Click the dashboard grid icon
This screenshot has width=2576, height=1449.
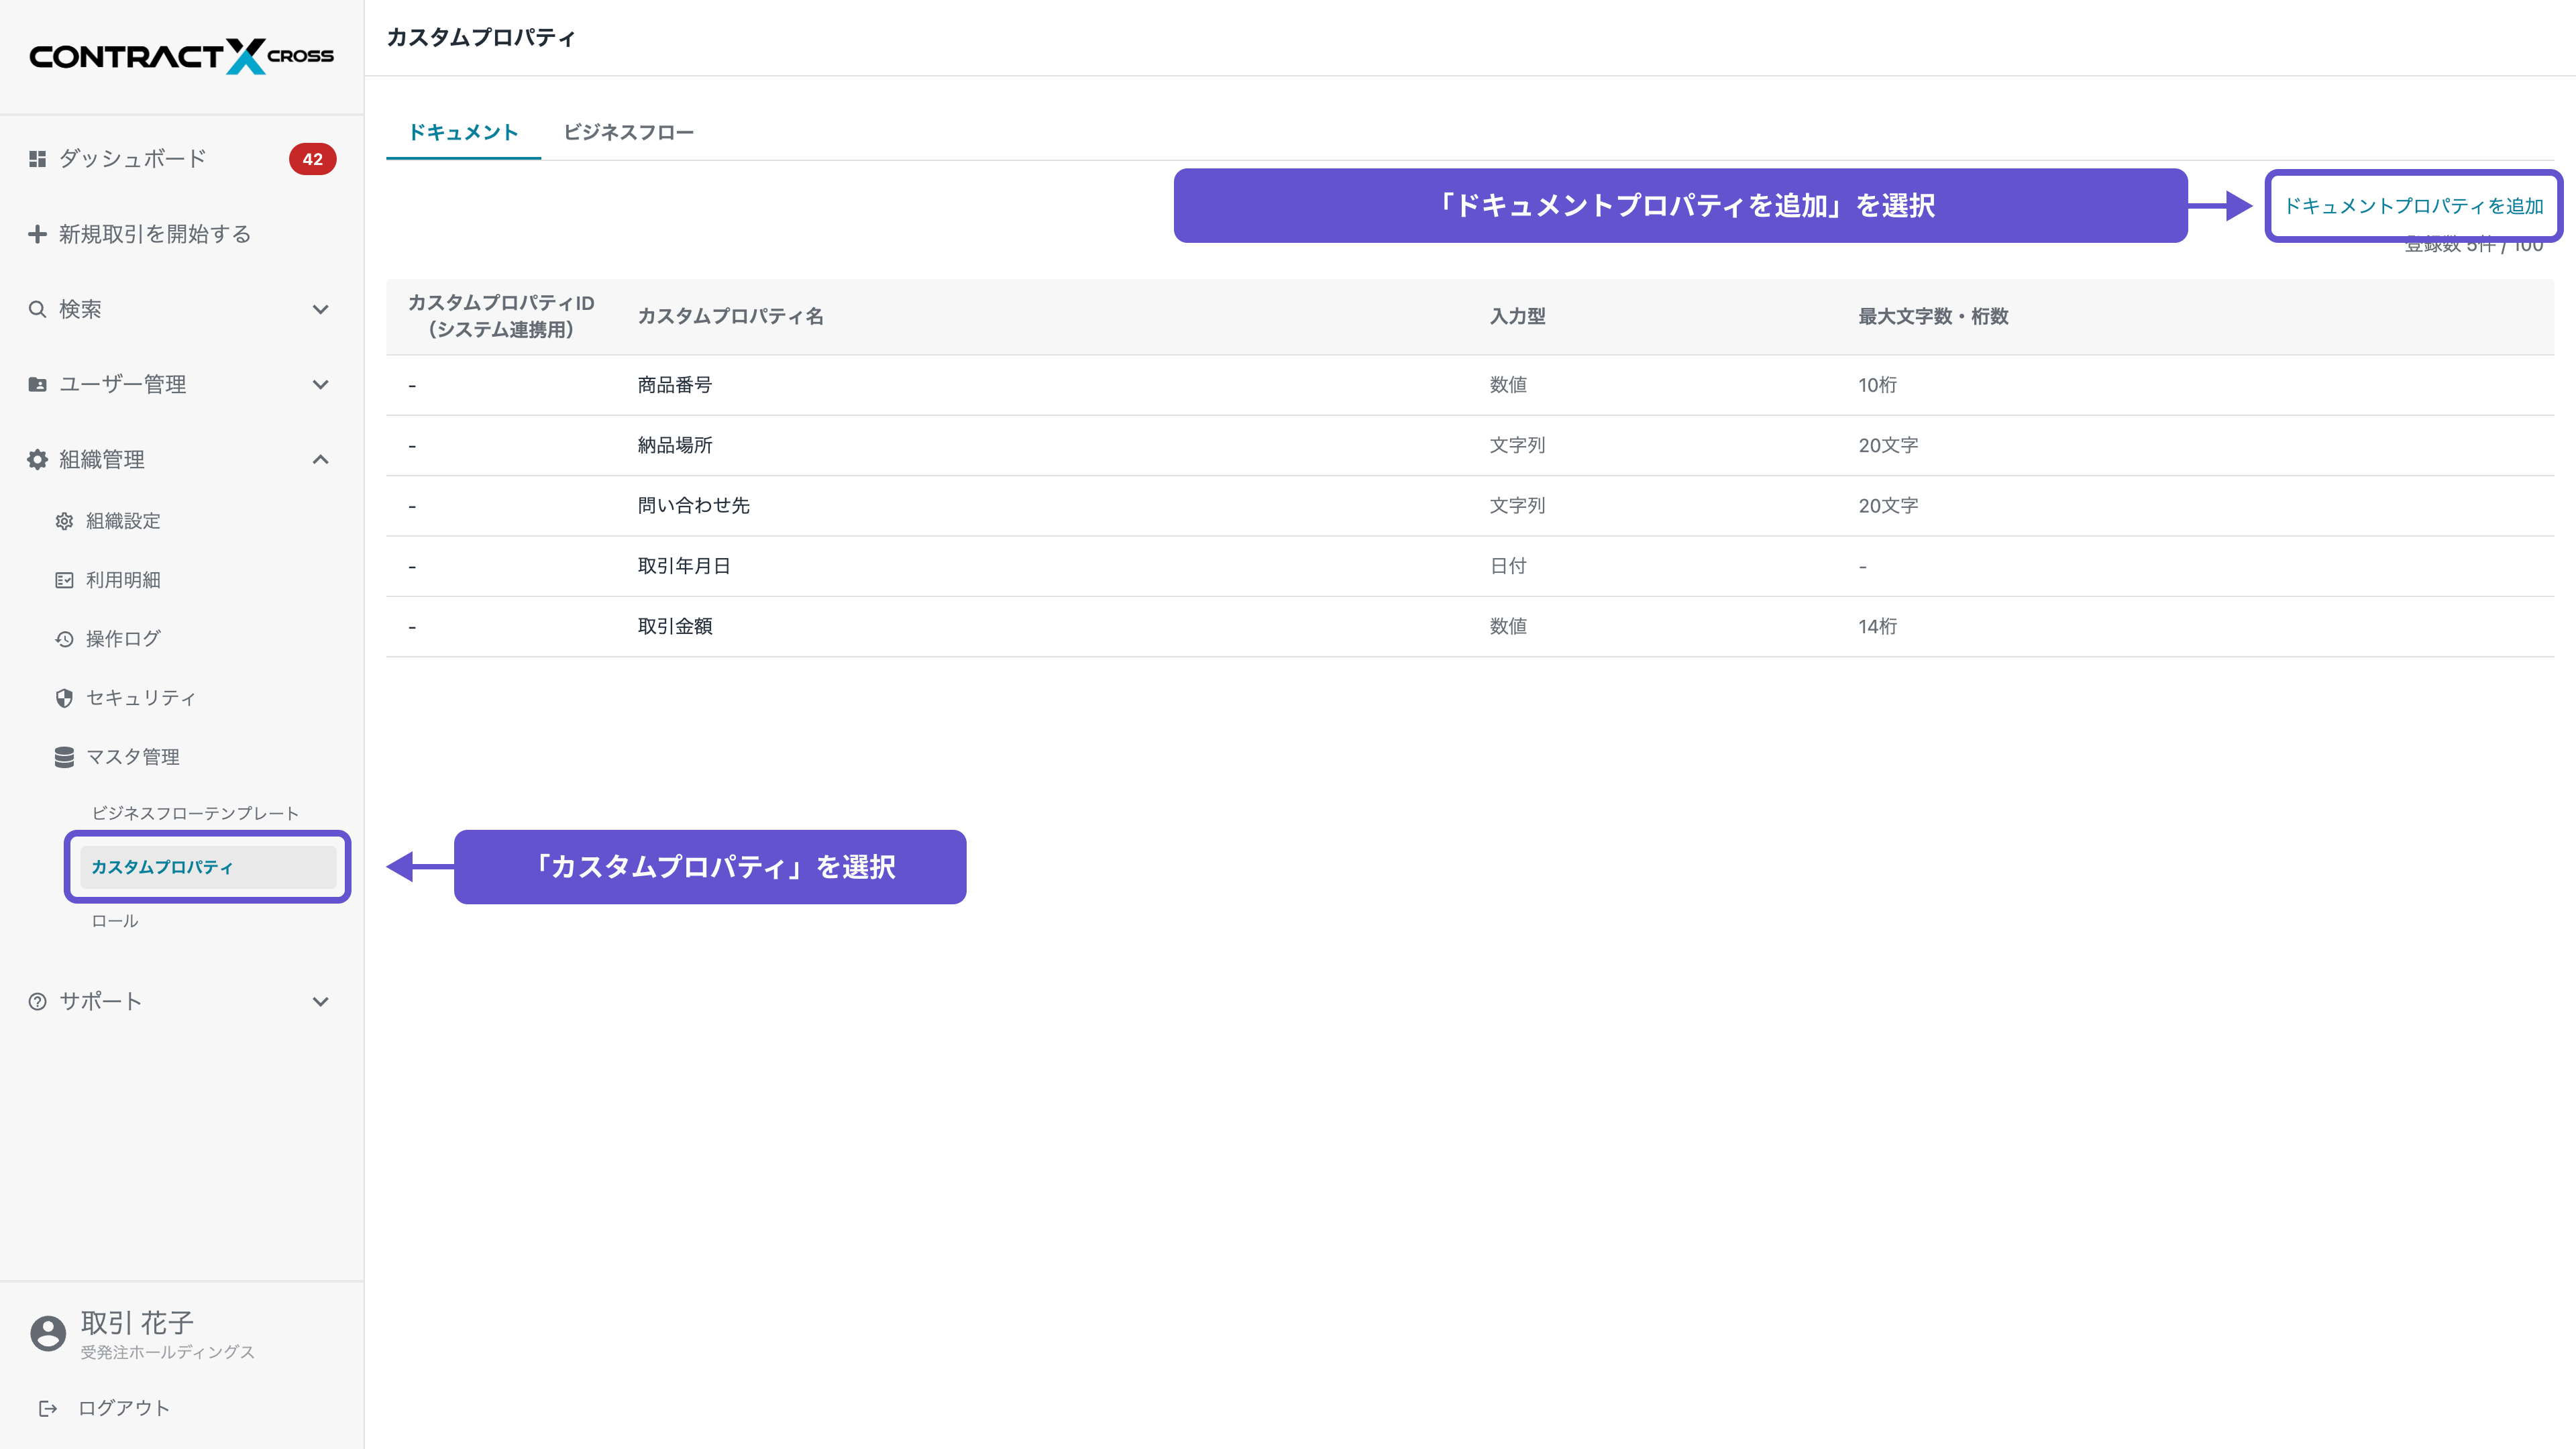pyautogui.click(x=37, y=159)
